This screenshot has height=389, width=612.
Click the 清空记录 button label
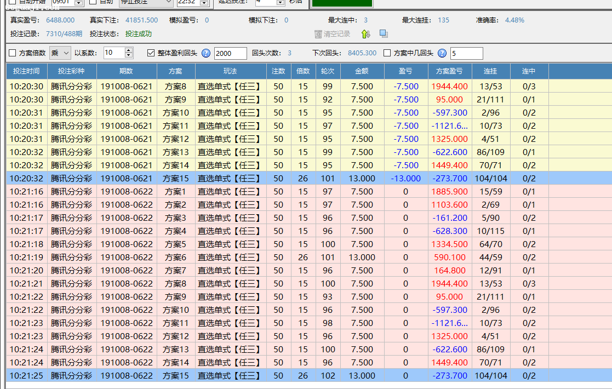pos(337,34)
